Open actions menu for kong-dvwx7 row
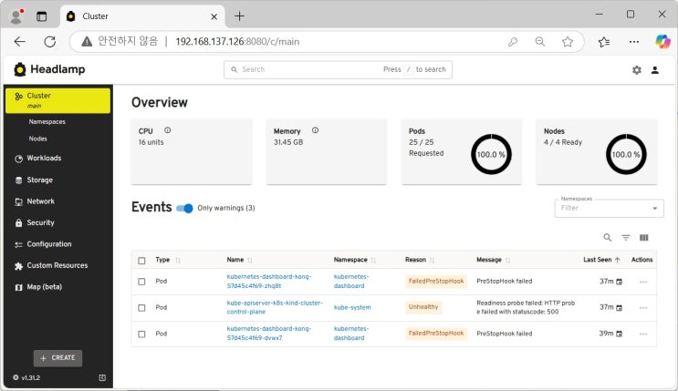This screenshot has width=678, height=391. tap(643, 334)
